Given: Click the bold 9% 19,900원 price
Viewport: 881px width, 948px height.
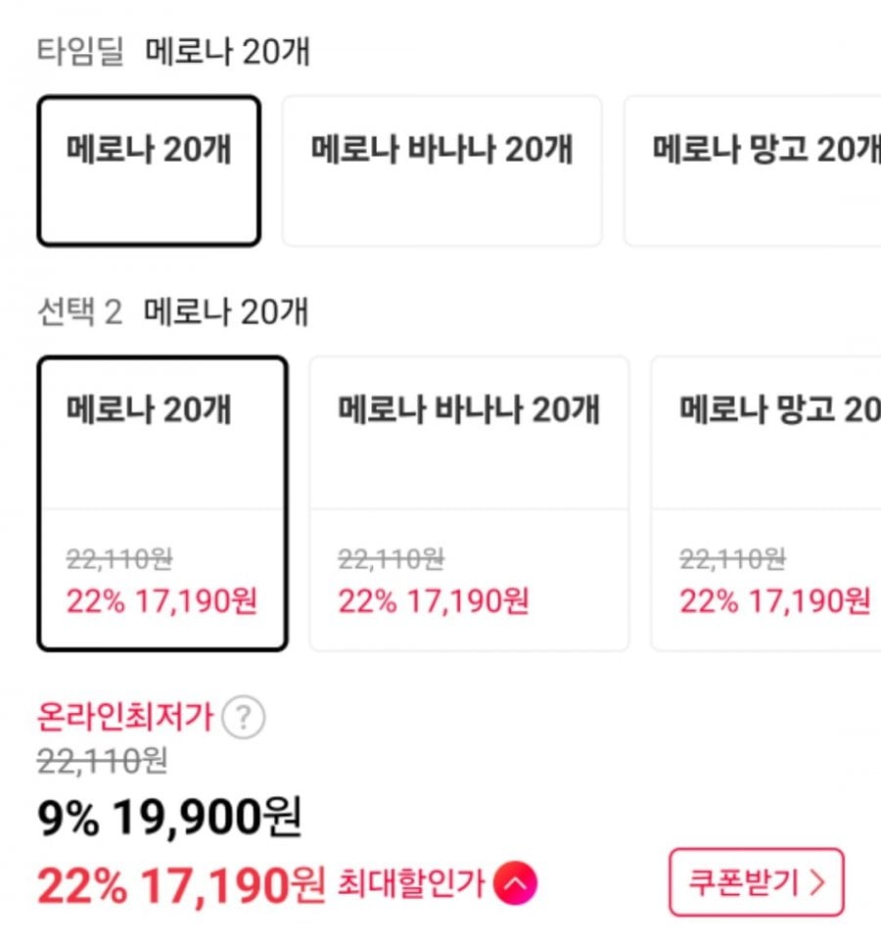Looking at the screenshot, I should pos(169,819).
